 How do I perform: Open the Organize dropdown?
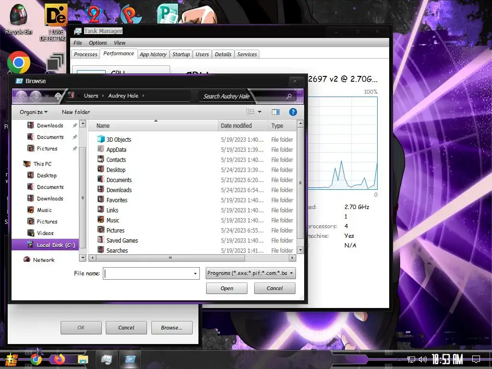click(34, 112)
